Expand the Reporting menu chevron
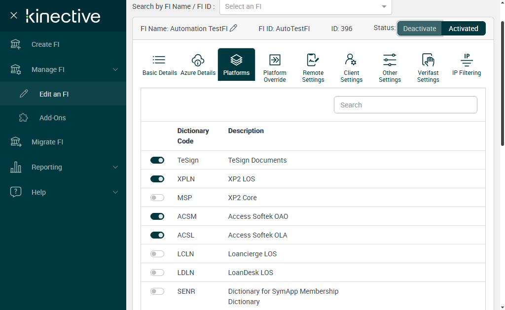Viewport: 505px width, 310px height. click(115, 167)
